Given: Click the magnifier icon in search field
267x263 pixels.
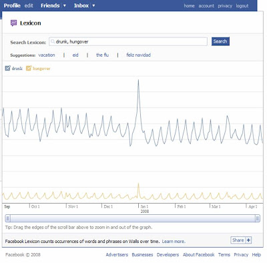Looking at the screenshot, I should pyautogui.click(x=53, y=41).
